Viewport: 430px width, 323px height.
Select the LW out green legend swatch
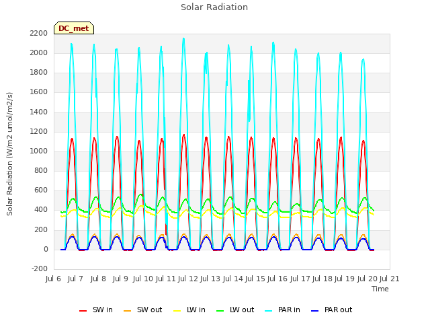220,311
